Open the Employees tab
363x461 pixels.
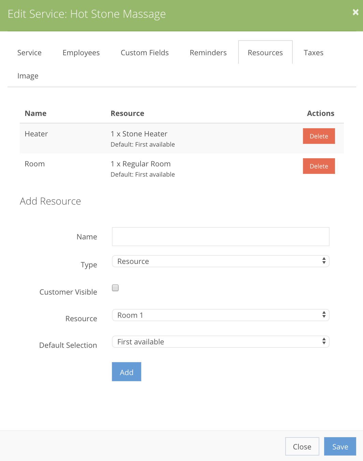(81, 53)
